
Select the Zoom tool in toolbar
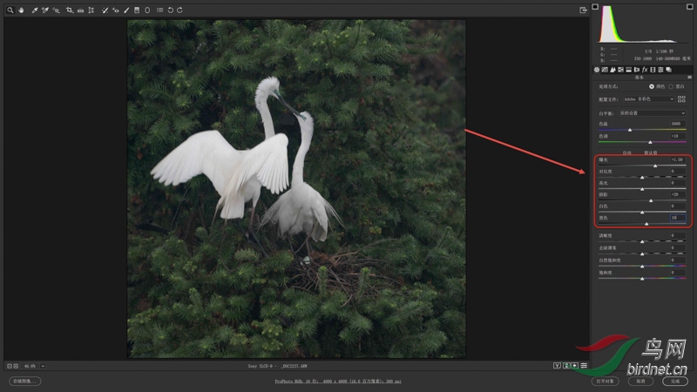pyautogui.click(x=10, y=10)
